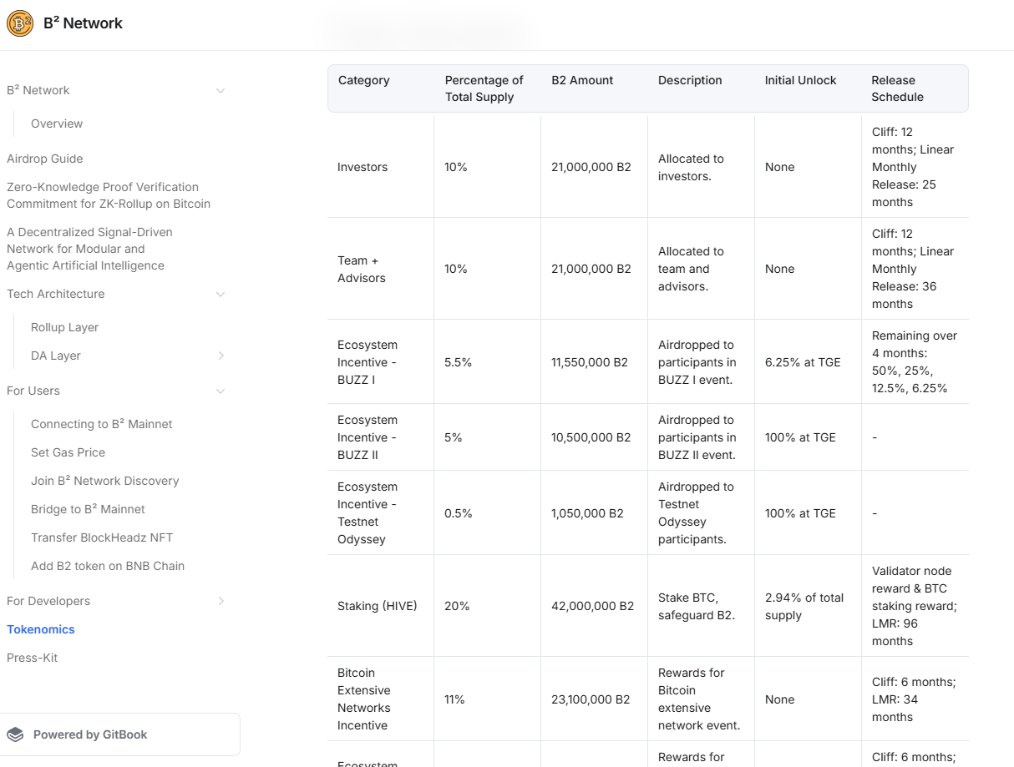
Task: Open the Overview page
Action: [57, 124]
